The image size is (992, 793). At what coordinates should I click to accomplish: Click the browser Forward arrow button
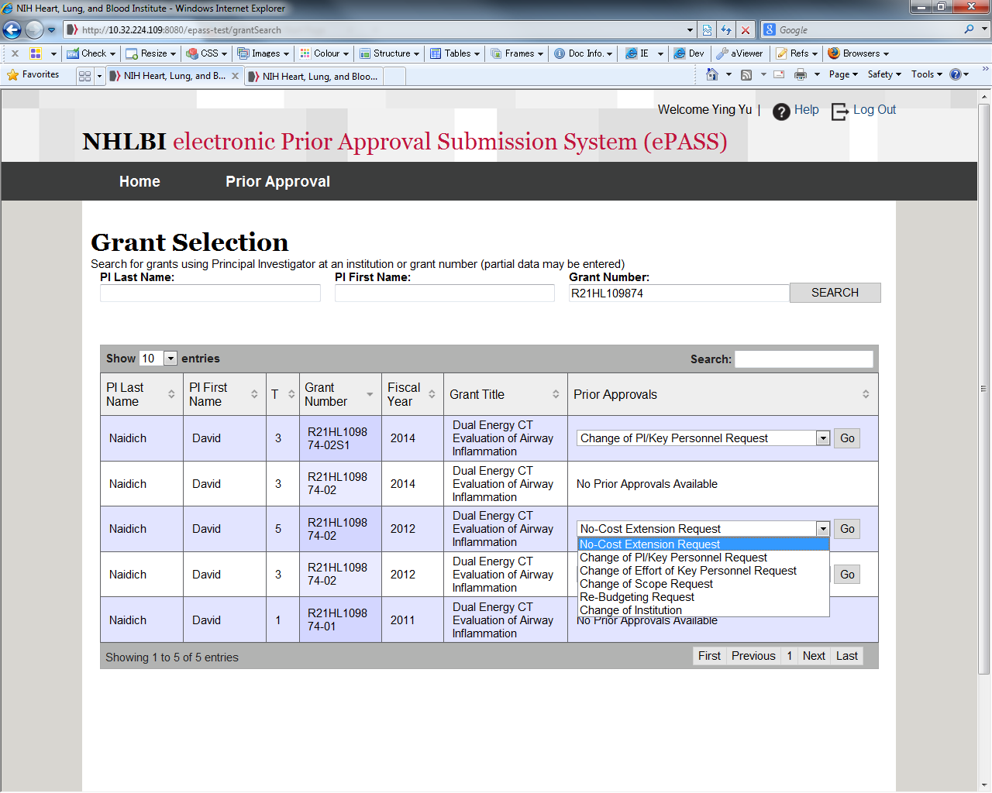coord(34,30)
